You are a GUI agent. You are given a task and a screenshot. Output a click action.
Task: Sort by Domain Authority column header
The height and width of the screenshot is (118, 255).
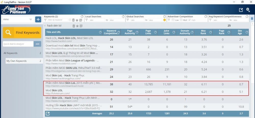[185, 32]
